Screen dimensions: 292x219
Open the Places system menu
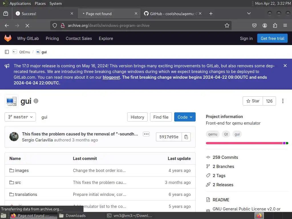click(x=40, y=3)
